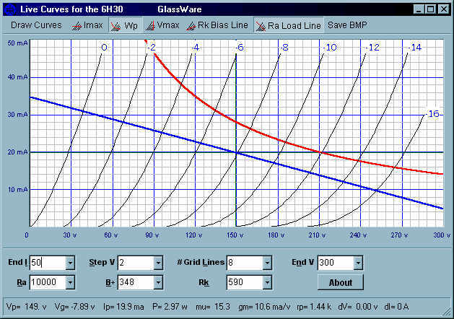Viewport: 454px width, 319px height.
Task: Click the gm= 10.6 ma/v status value
Action: point(264,307)
